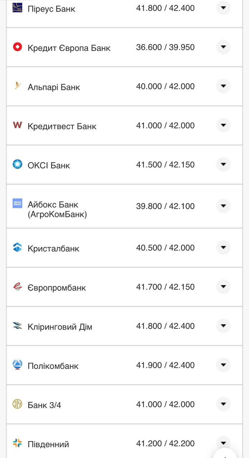Screen dimensions: 249x458
Task: Click the red Європромбанк logo icon
Action: 17,287
